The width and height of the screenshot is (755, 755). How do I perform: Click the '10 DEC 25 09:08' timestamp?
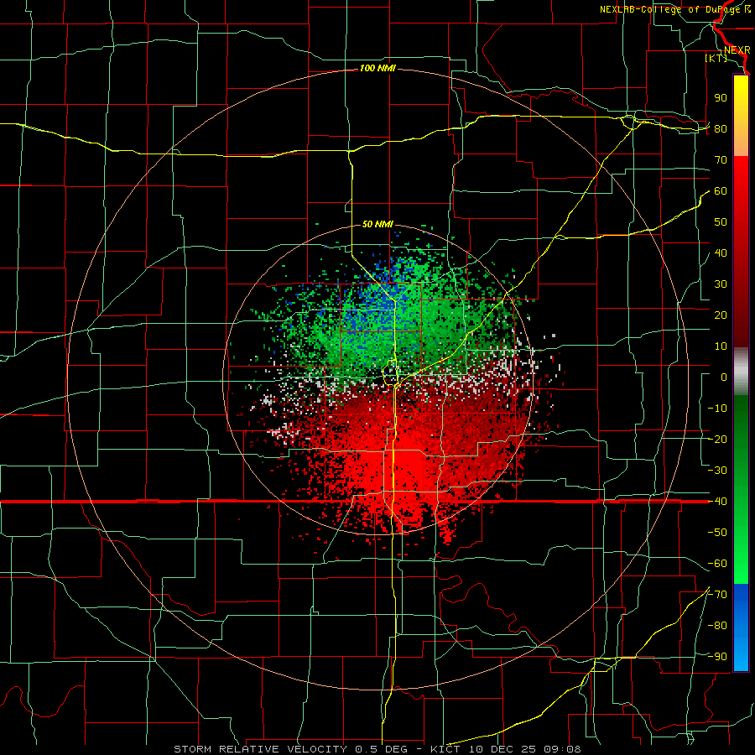click(523, 749)
